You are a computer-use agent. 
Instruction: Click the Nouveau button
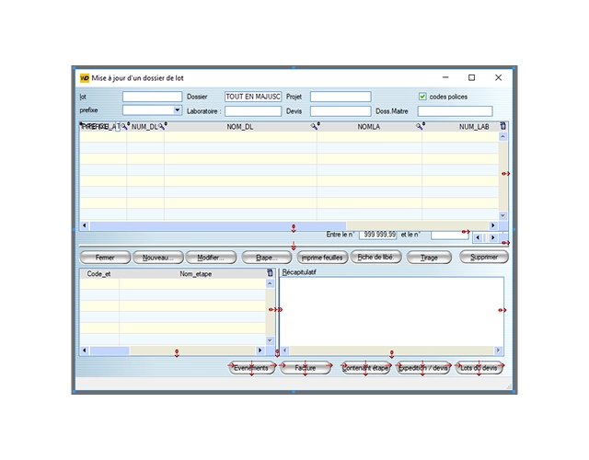[156, 258]
